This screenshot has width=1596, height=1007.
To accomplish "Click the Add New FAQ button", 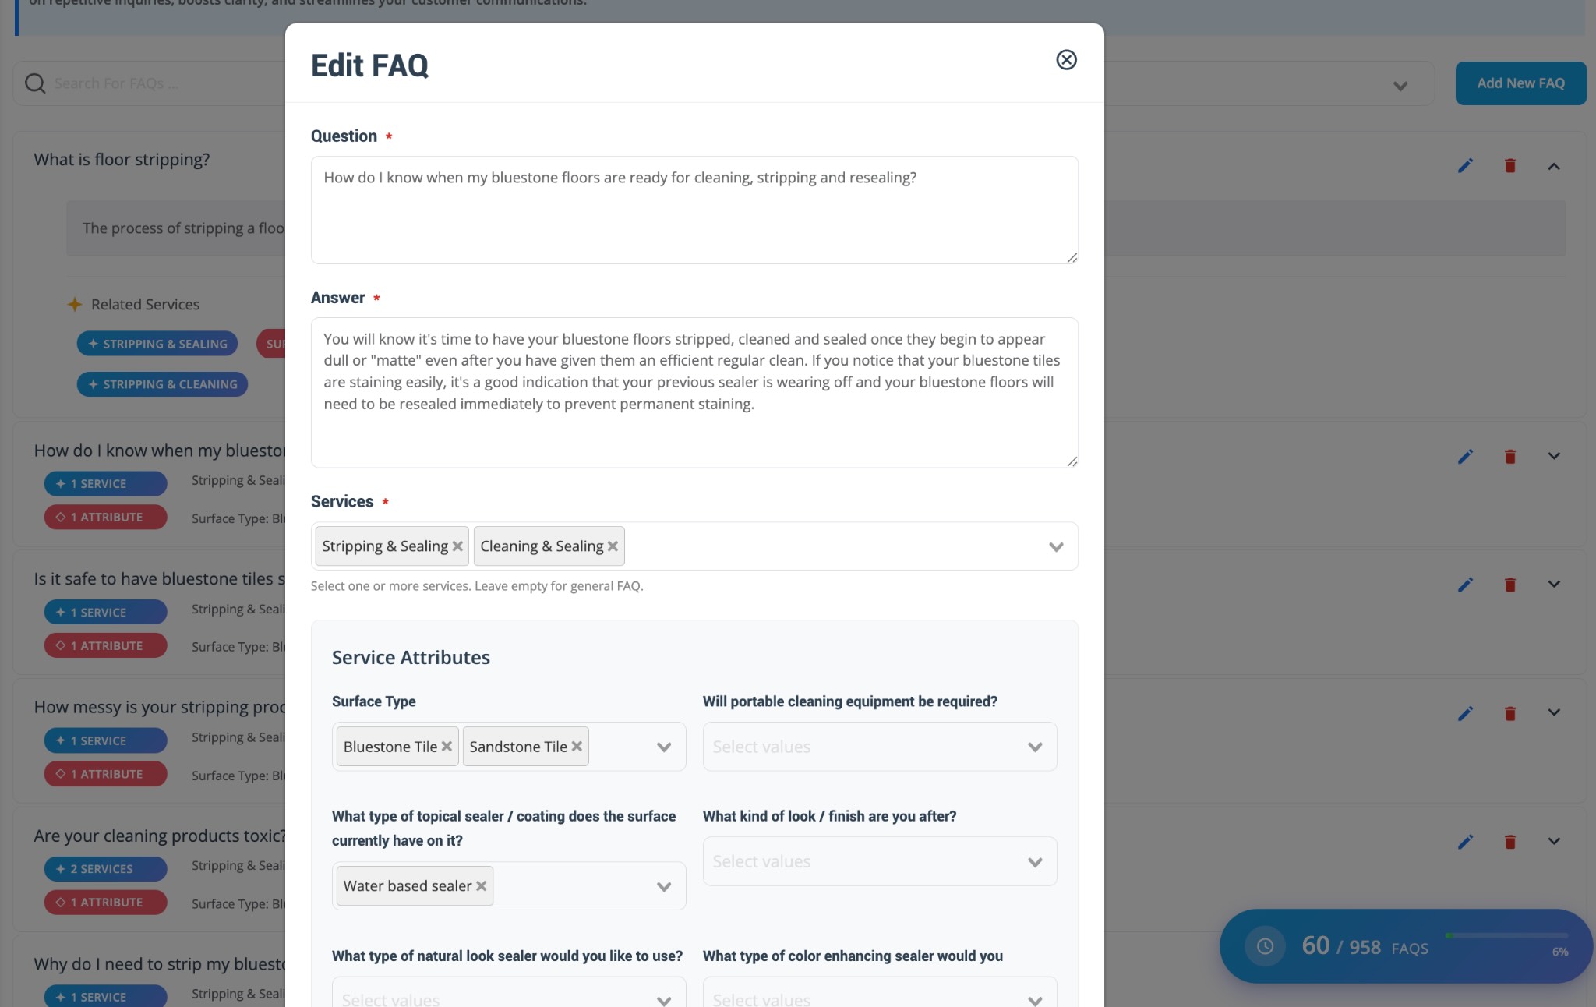I will tap(1519, 83).
